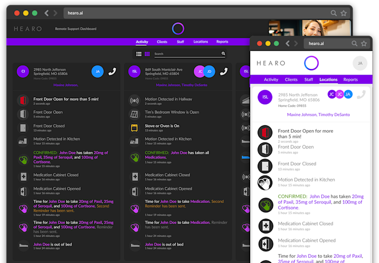Open Reports tab in back window

222,42
